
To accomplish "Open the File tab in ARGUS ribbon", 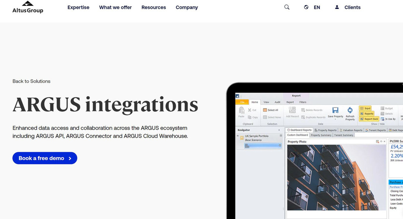I will tap(242, 102).
